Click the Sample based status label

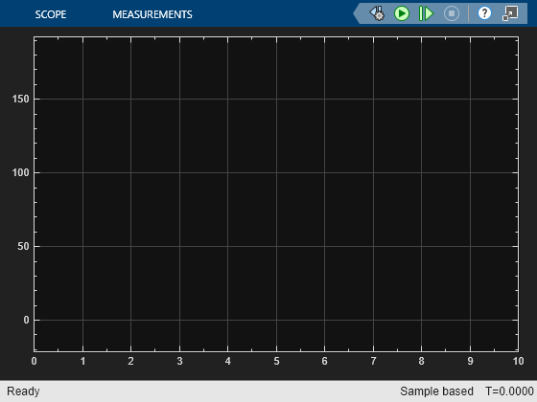point(436,391)
